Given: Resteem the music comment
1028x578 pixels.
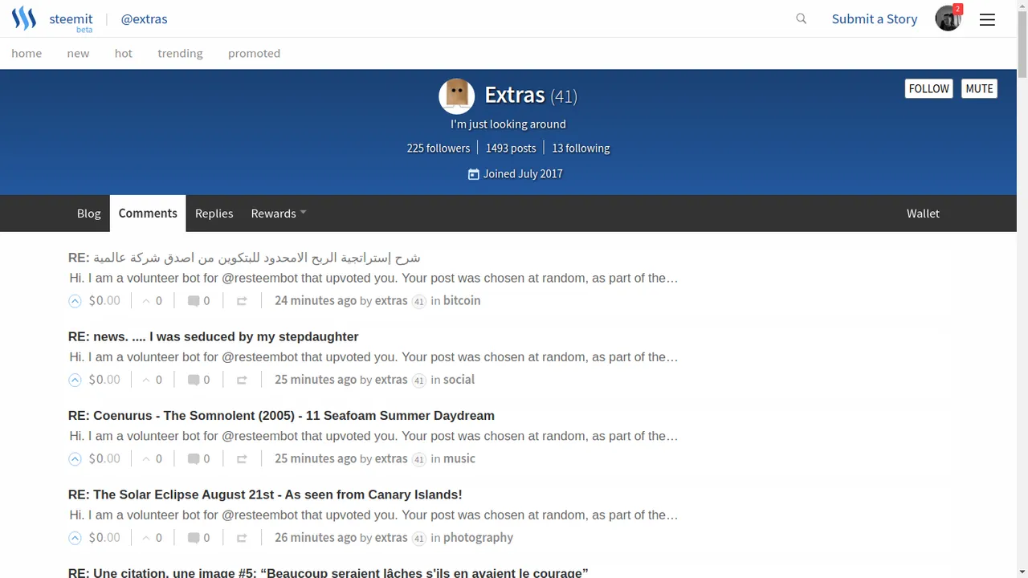Looking at the screenshot, I should 242,459.
